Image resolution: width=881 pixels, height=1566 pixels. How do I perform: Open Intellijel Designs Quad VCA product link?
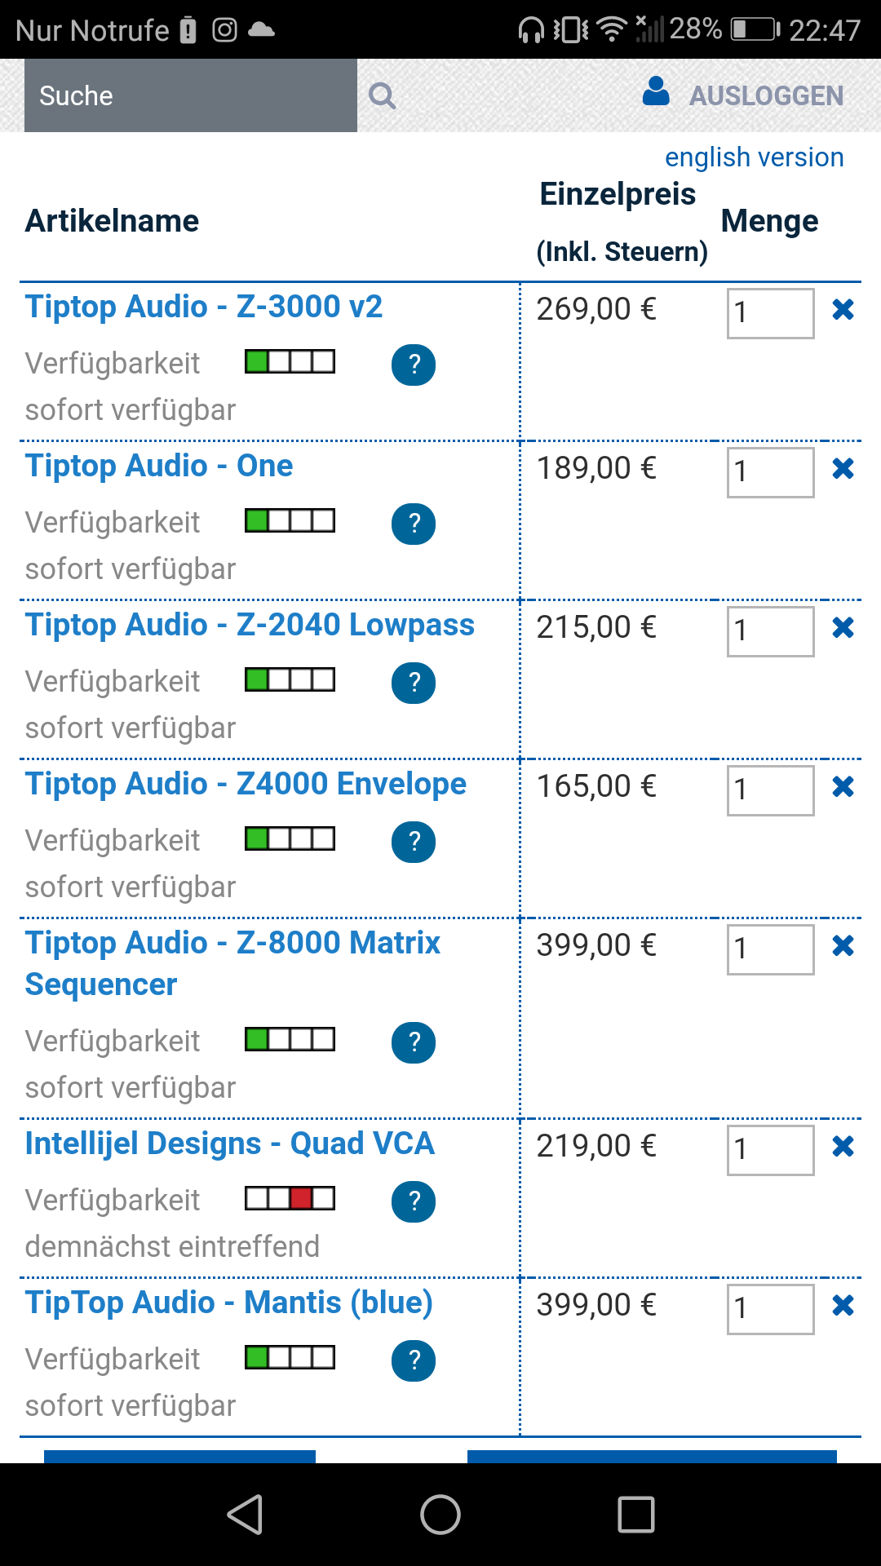click(229, 1144)
